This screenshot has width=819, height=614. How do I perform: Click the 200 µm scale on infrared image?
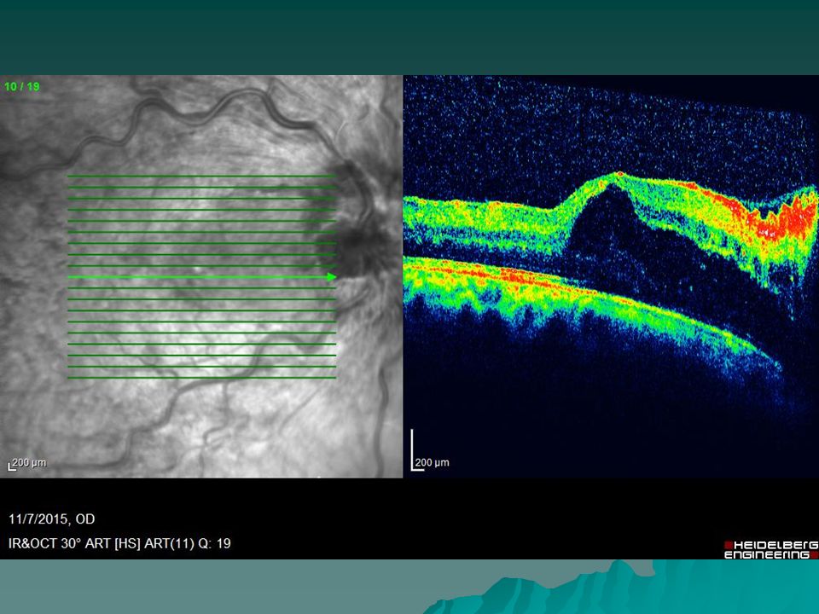(x=27, y=464)
